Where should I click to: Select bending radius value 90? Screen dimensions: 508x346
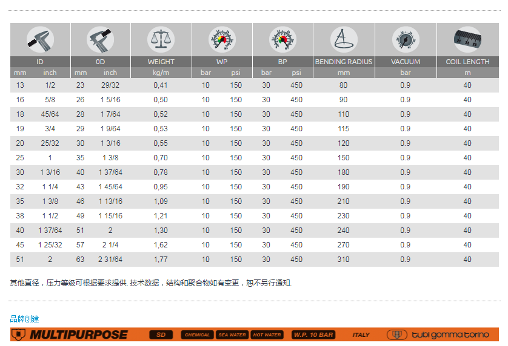(x=344, y=100)
